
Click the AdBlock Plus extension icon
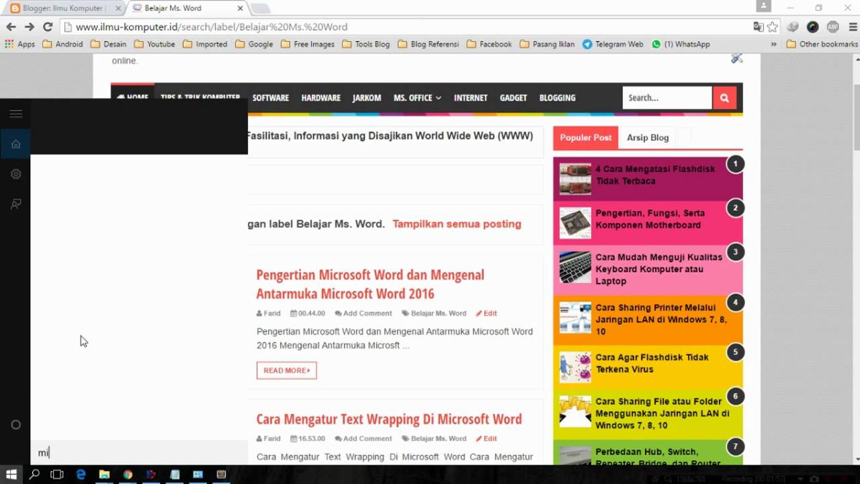tap(832, 27)
